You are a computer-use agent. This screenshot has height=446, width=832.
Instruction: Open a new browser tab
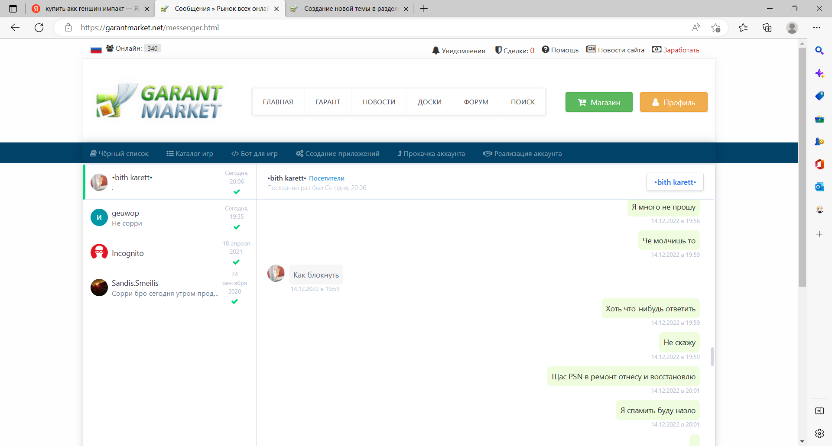point(424,9)
